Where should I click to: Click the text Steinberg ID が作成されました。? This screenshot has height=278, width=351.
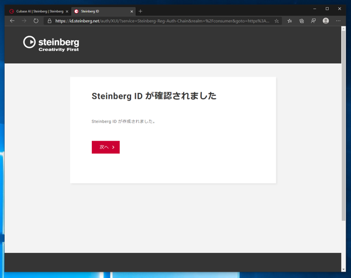pos(123,121)
